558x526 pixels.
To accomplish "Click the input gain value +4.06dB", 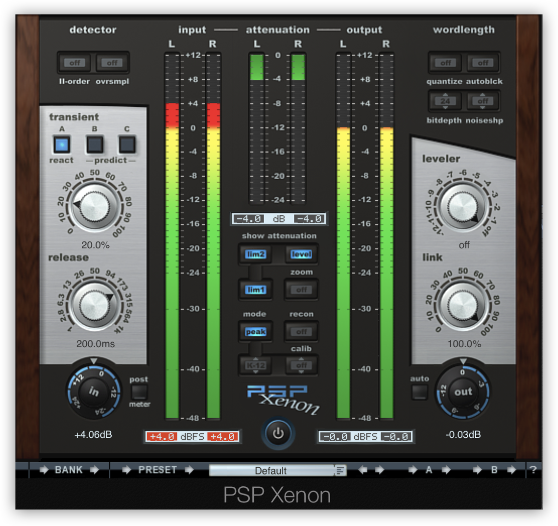I will click(x=93, y=434).
